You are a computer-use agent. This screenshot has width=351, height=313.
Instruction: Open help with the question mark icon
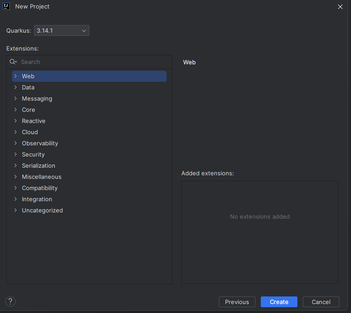point(10,301)
